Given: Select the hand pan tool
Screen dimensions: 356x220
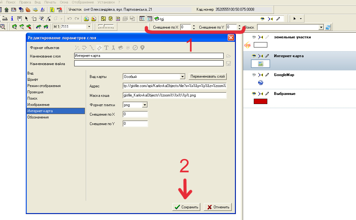Looking at the screenshot, I should click(x=19, y=19).
